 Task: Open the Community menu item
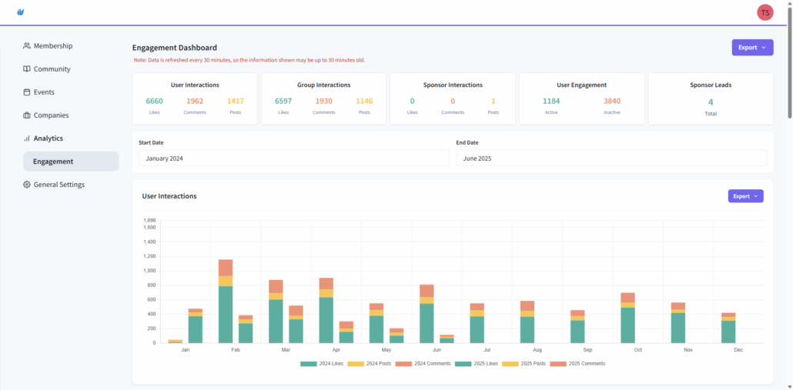(x=52, y=69)
